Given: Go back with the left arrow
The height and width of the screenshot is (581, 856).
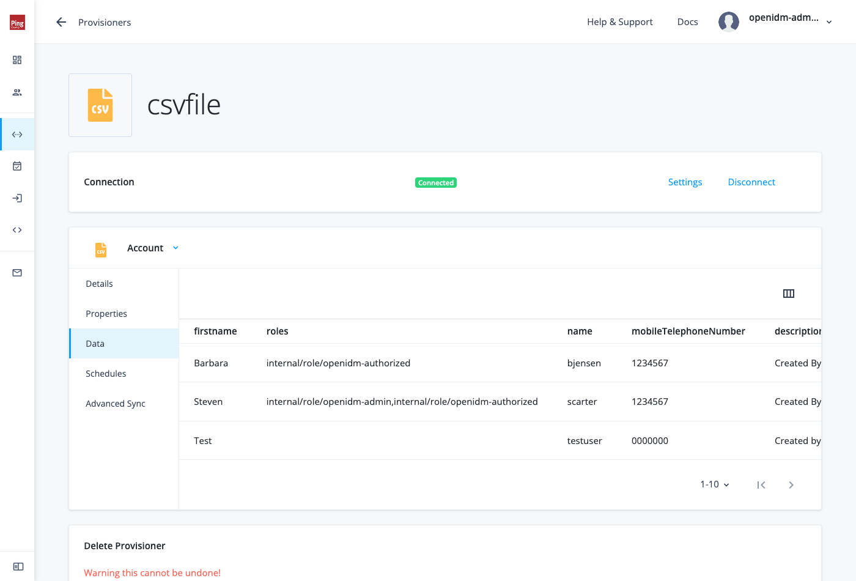Looking at the screenshot, I should (61, 22).
